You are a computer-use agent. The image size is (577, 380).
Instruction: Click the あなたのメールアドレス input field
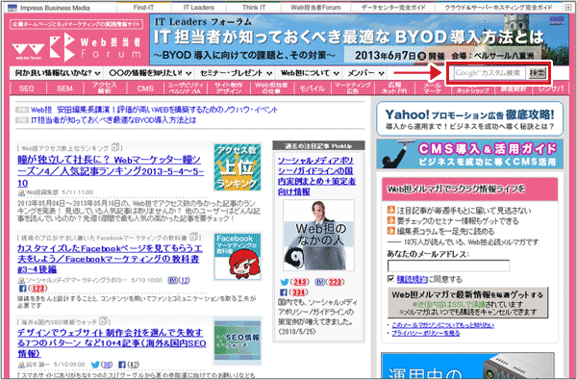[x=448, y=266]
